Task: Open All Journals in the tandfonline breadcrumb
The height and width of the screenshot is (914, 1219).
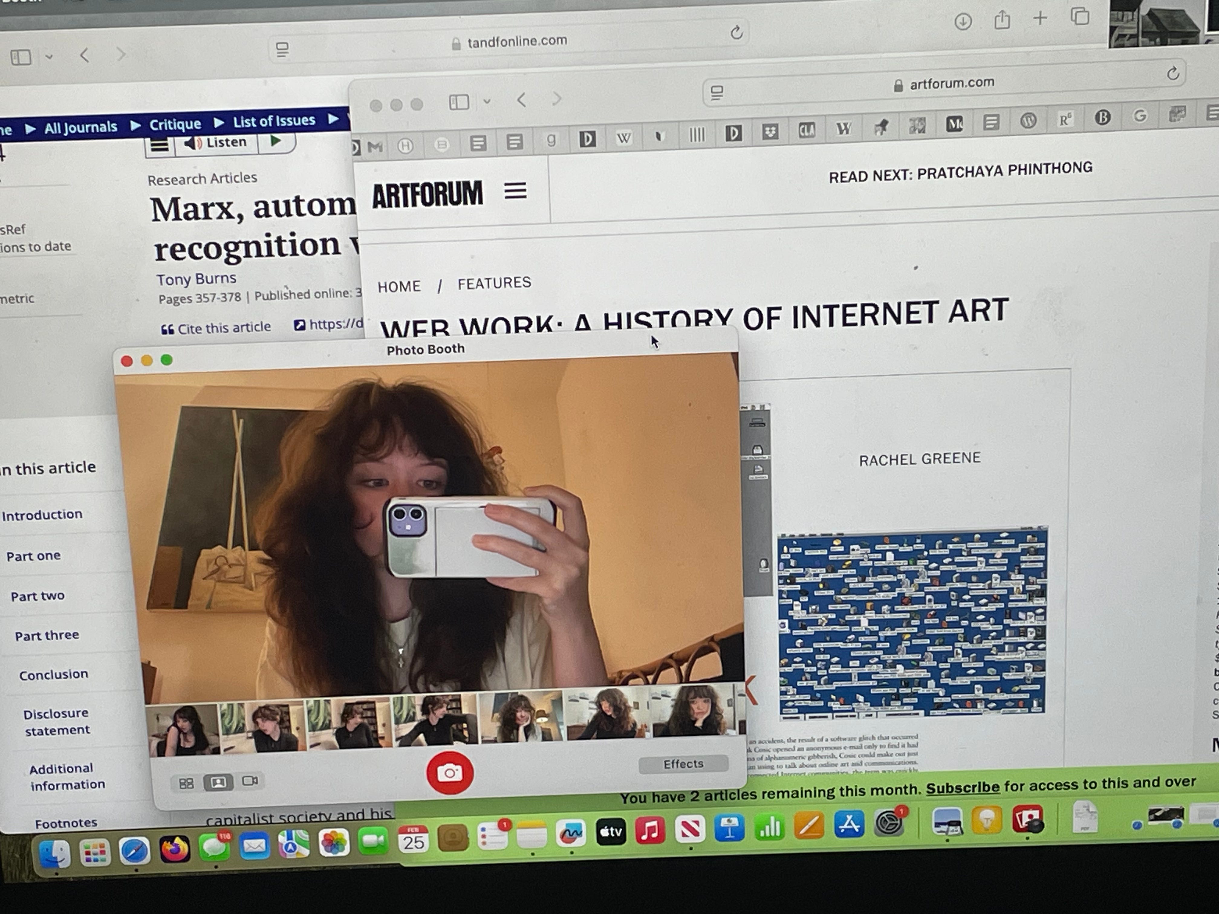Action: pos(81,128)
